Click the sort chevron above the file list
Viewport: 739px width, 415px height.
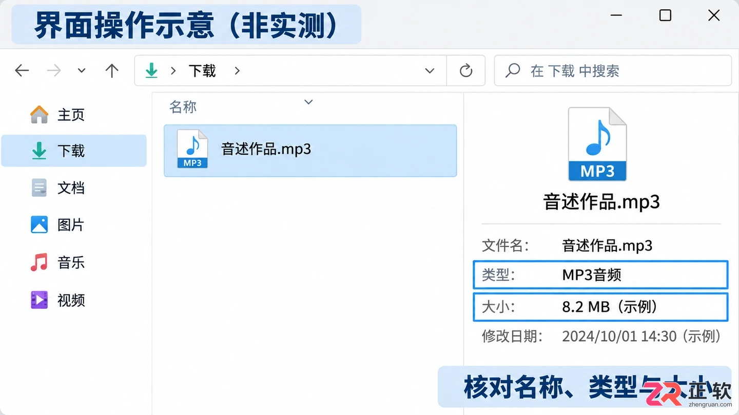(308, 102)
